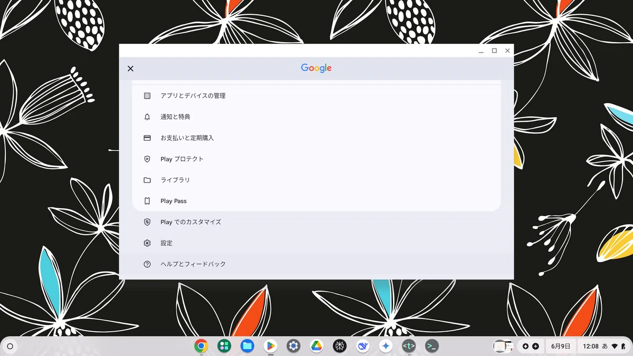Open the calendar from the 6月9日 date
Viewport: 633px width, 356px height.
(x=561, y=347)
